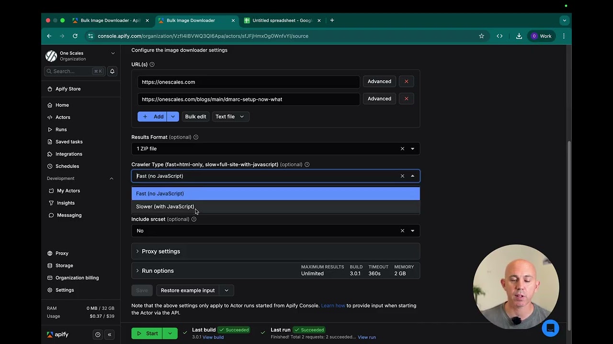Edit the dmarc-setup-now-what URL field
This screenshot has height=344, width=613.
[x=248, y=99]
